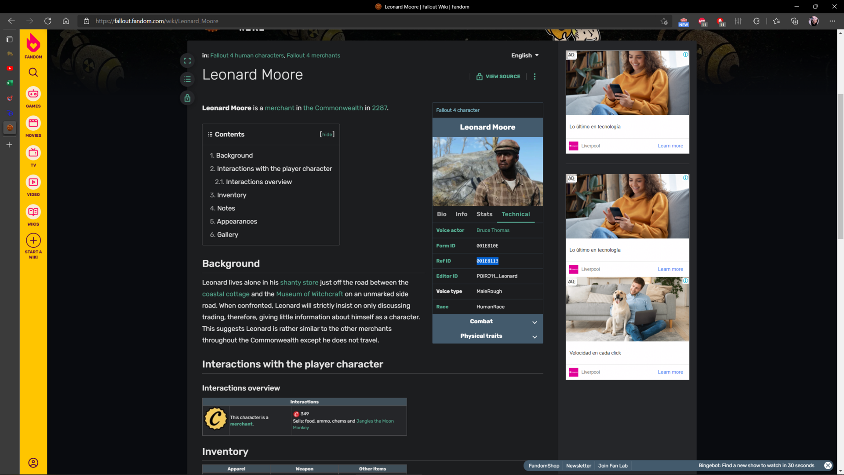Select the Technical infobox tab

(516, 214)
